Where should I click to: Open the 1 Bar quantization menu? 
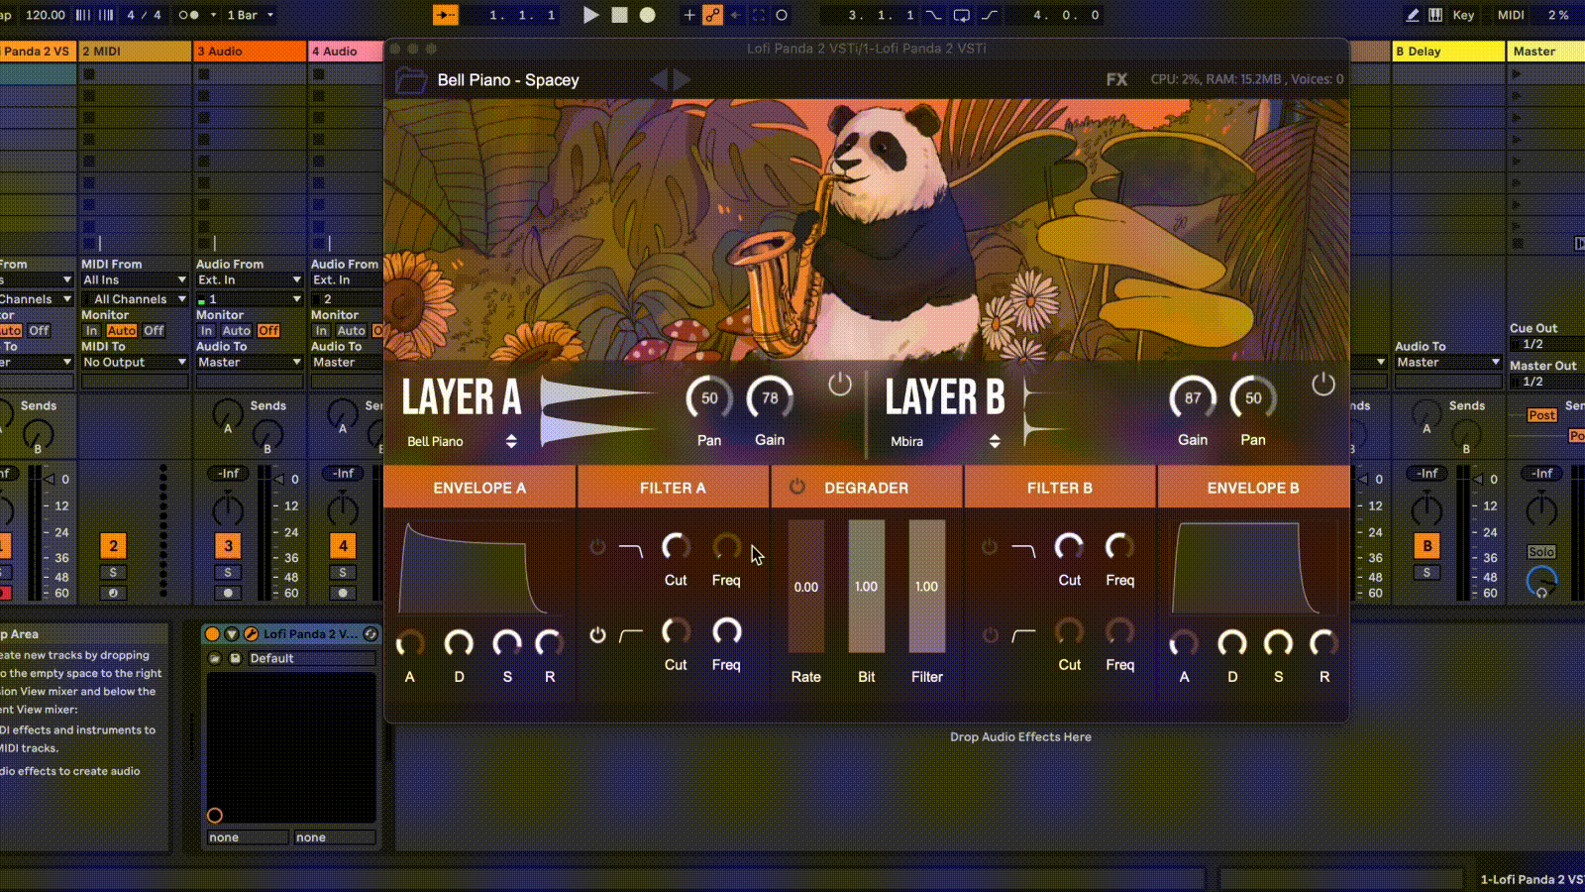click(250, 15)
